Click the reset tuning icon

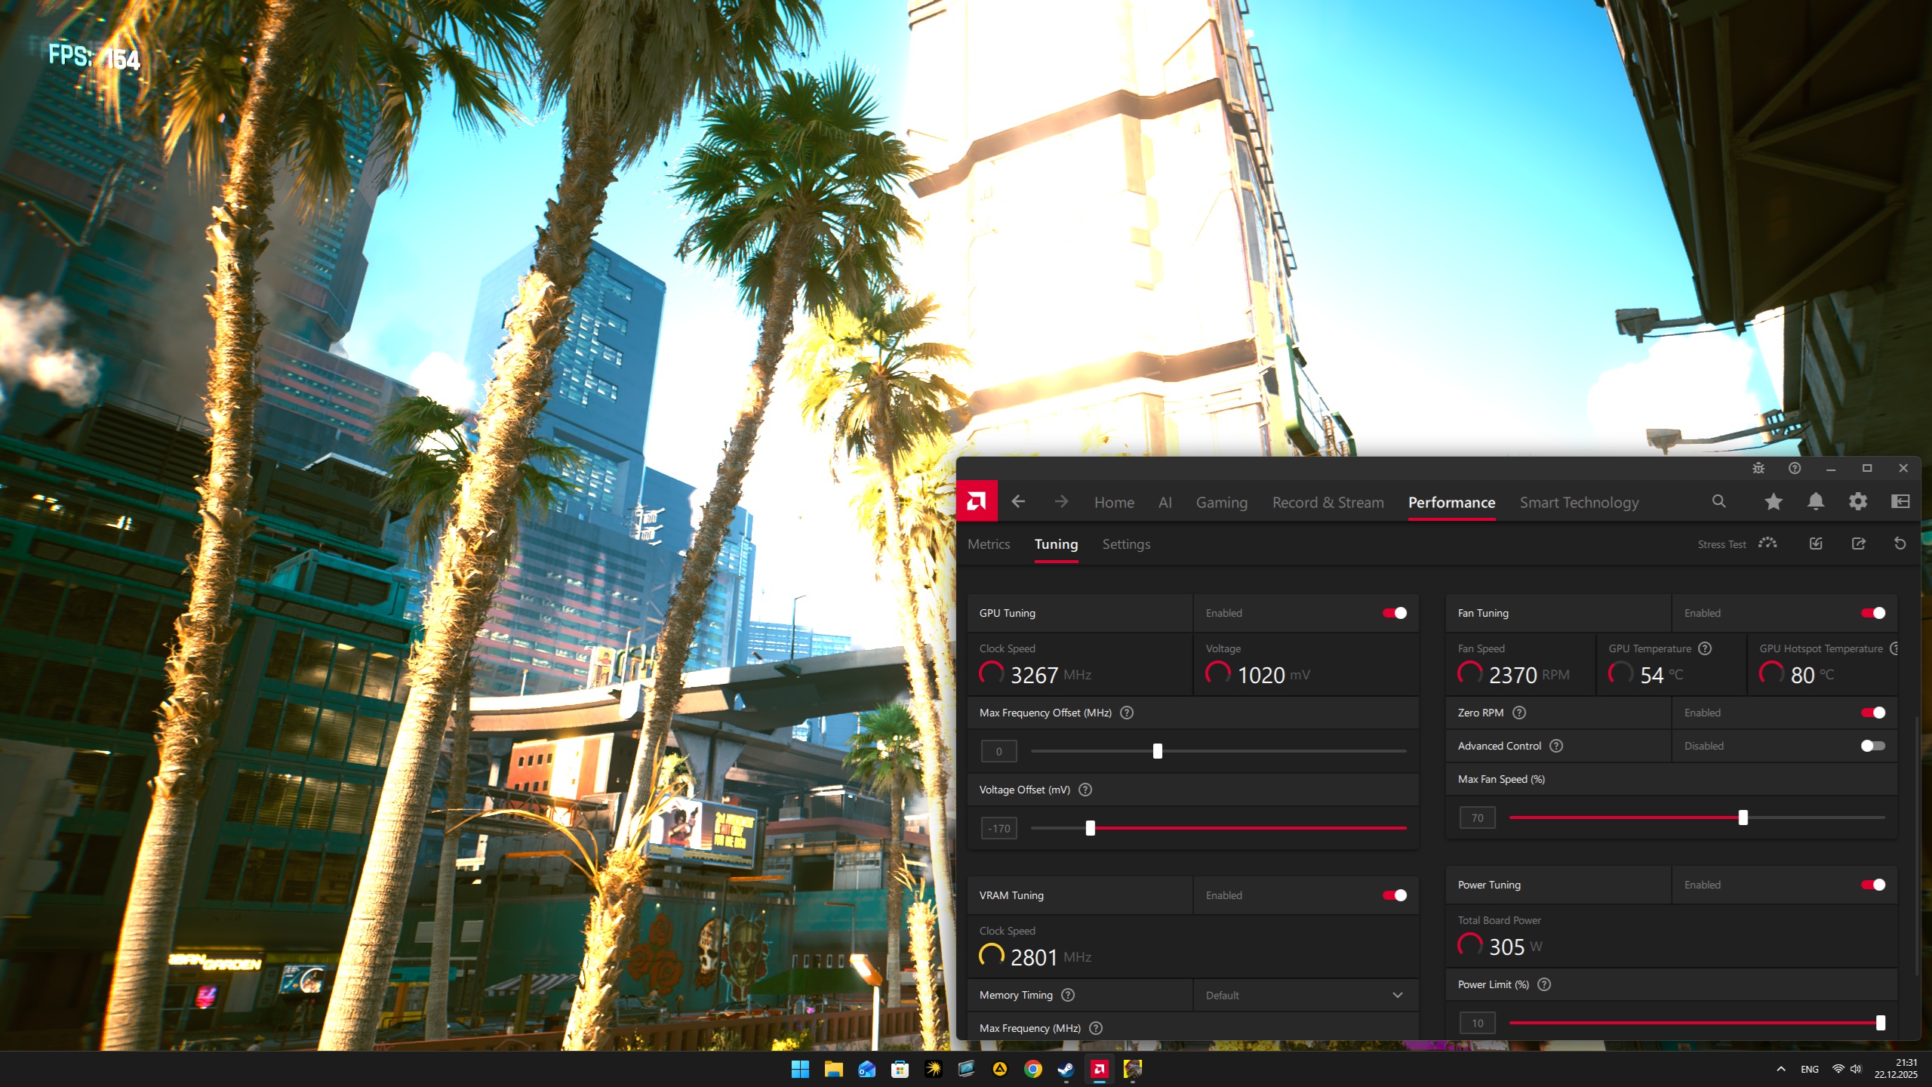point(1900,543)
